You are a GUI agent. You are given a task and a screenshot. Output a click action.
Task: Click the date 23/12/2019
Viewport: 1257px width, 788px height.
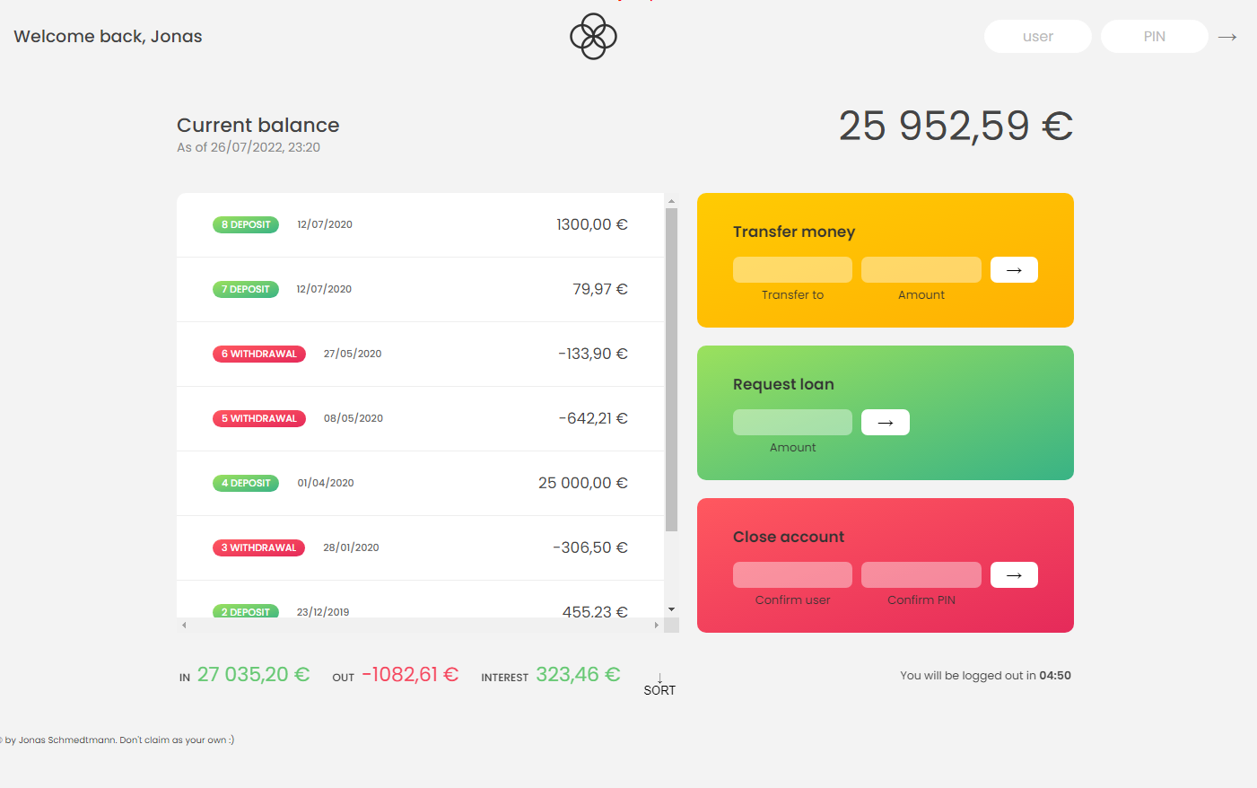[323, 611]
